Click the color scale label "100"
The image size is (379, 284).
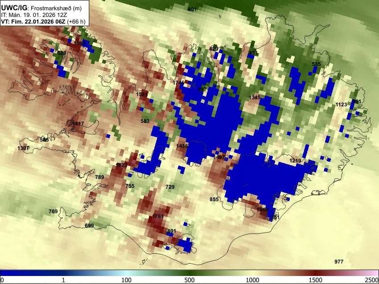point(127,280)
